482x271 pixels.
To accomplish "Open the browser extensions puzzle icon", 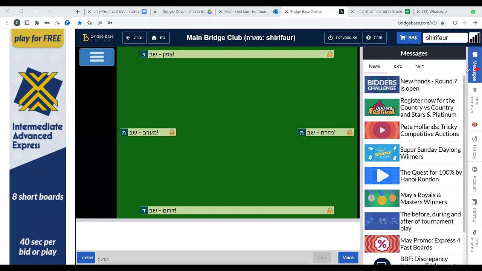I will (x=37, y=23).
